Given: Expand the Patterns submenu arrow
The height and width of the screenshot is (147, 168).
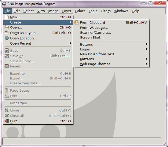Looking at the screenshot, I should [146, 59].
